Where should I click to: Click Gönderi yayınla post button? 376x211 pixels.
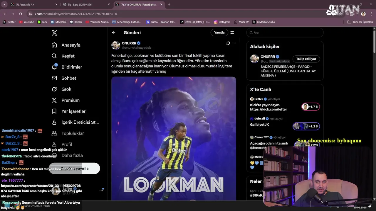(x=74, y=168)
